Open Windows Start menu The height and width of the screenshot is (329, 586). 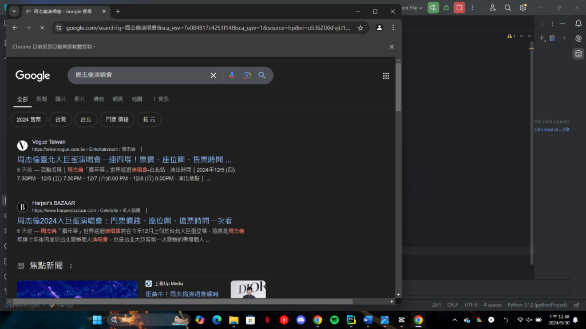tap(97, 320)
